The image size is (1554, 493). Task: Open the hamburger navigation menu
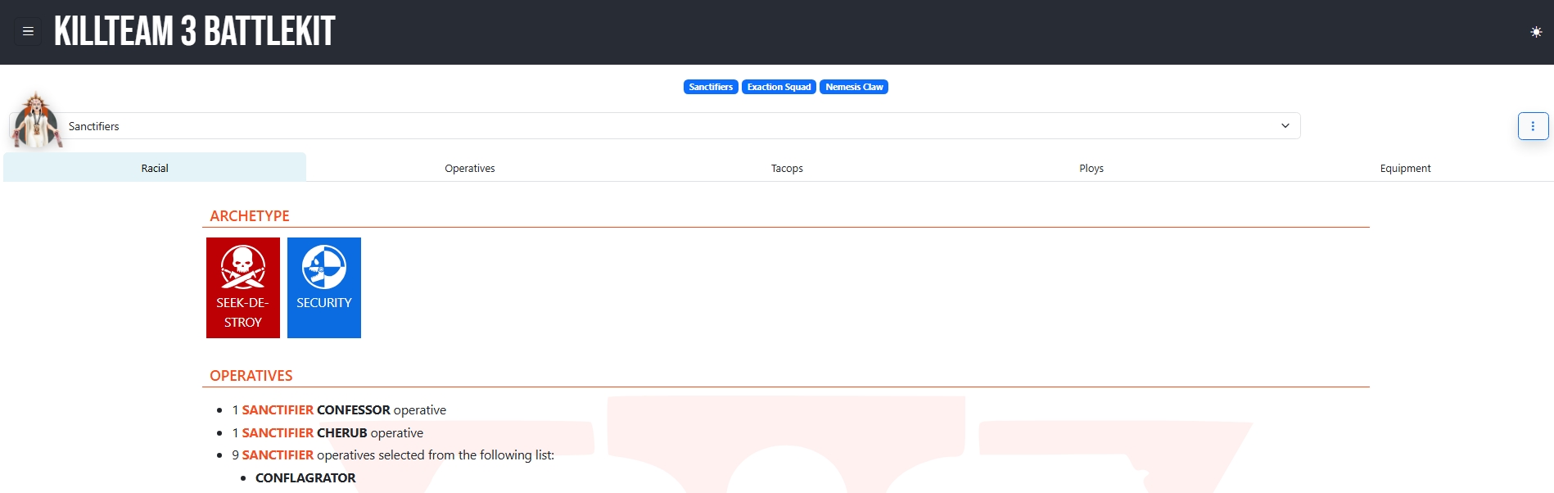pyautogui.click(x=28, y=32)
